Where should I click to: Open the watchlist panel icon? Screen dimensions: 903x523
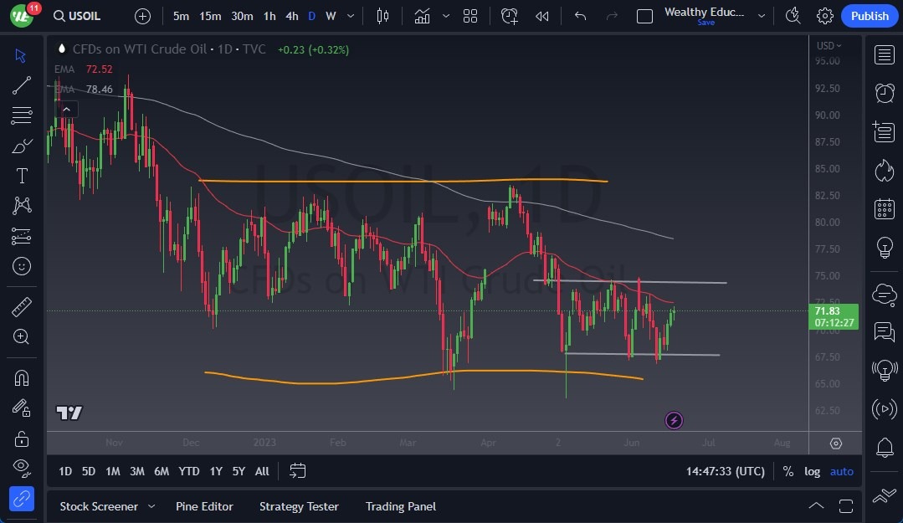[x=884, y=55]
